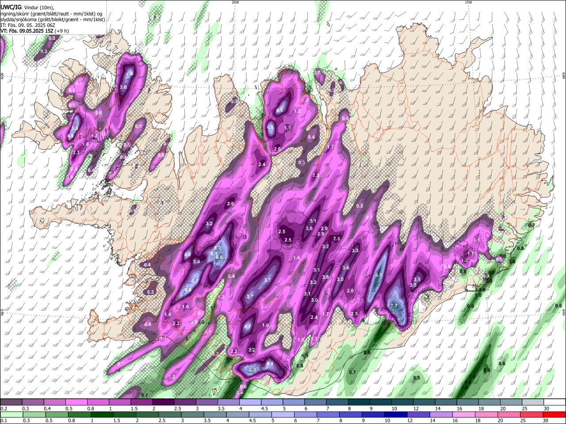This screenshot has height=424, width=566.
Task: Click the '4.4' precipitation value on the map
Action: [270, 364]
